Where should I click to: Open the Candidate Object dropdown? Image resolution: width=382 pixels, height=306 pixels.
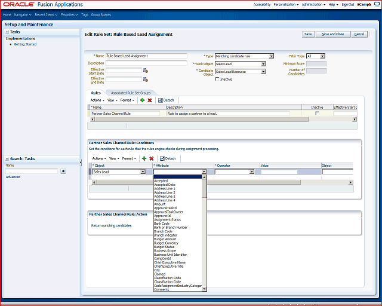[263, 72]
